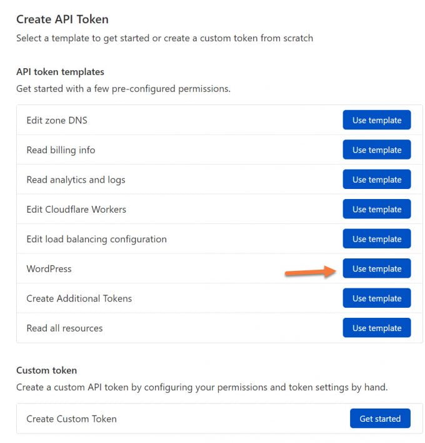The width and height of the screenshot is (425, 443).
Task: Click Use template for Edit zone DNS
Action: click(x=376, y=120)
